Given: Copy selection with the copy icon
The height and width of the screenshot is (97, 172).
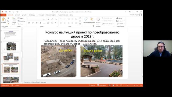Looking at the screenshot, I should 8,21.
